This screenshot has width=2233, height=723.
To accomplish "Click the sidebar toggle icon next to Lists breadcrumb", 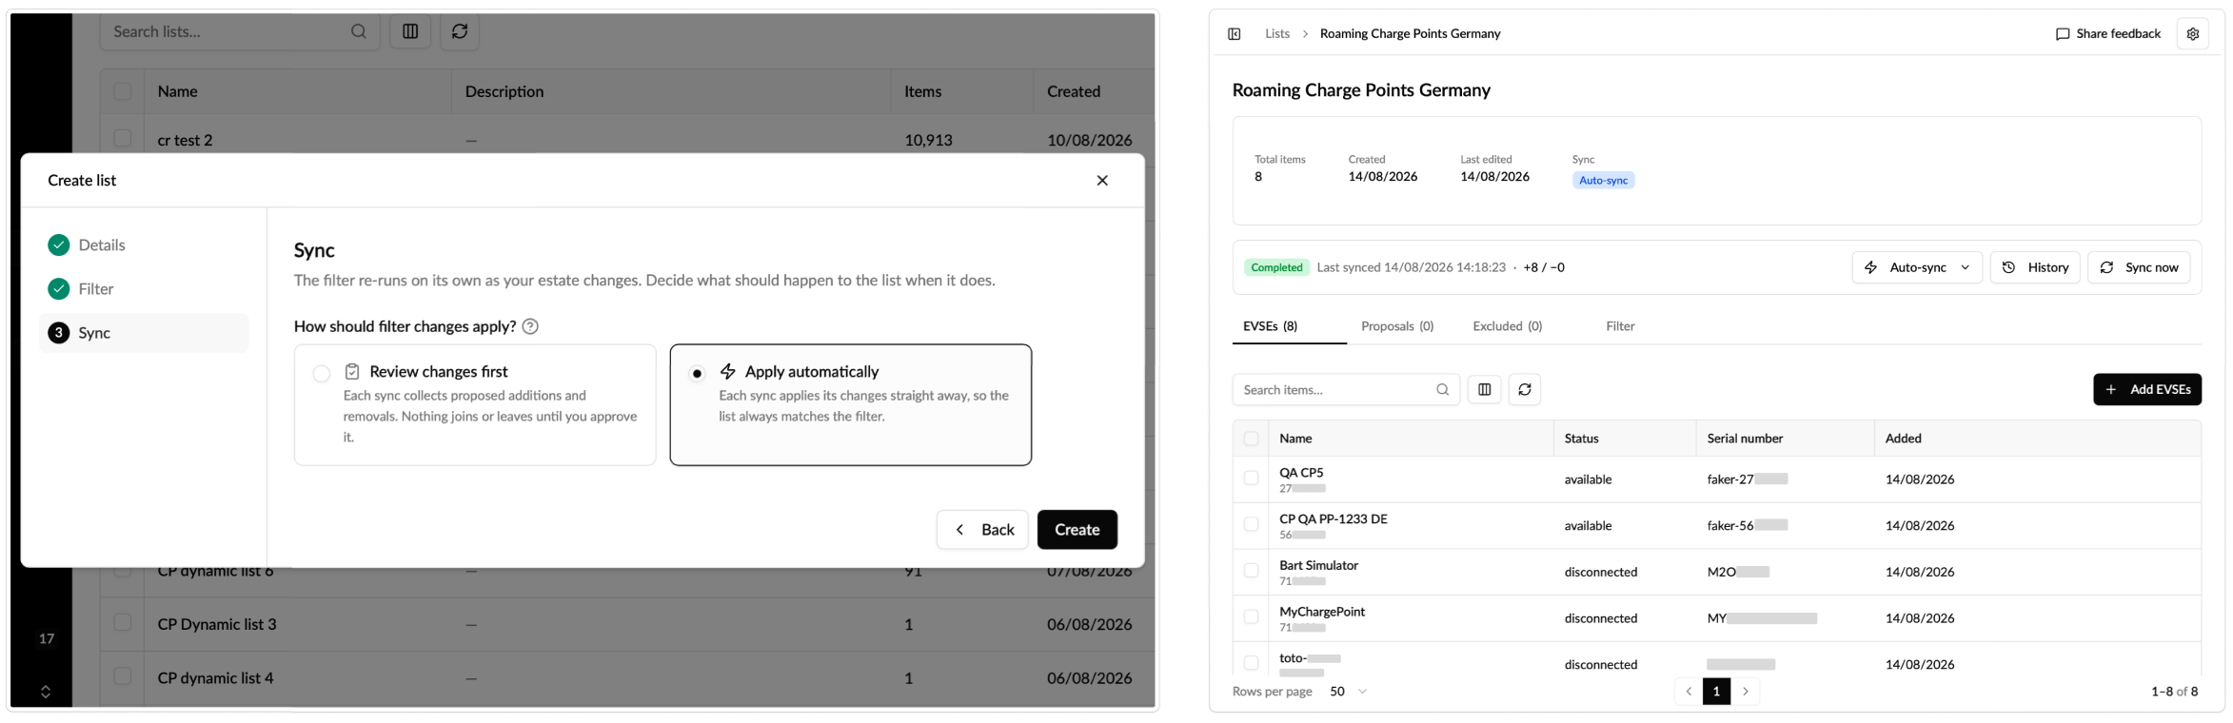I will coord(1235,34).
